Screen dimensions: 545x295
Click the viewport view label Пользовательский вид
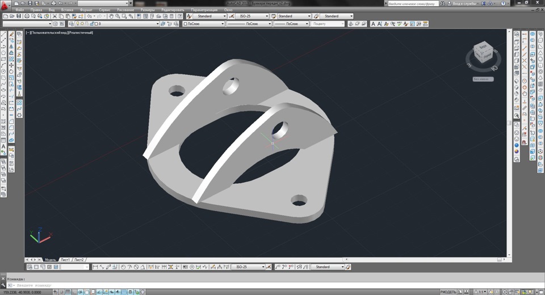point(49,33)
